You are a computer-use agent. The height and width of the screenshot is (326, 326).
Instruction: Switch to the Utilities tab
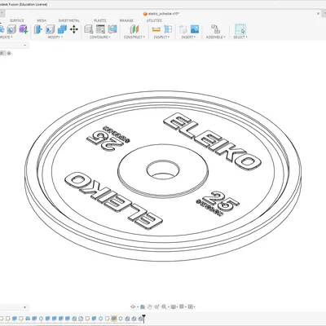point(154,20)
